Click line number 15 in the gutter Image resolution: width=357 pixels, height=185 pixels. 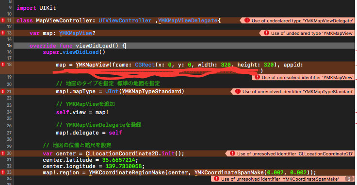(9, 46)
